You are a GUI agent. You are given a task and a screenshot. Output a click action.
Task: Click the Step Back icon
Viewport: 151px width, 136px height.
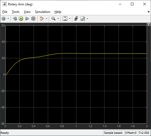coord(15,19)
